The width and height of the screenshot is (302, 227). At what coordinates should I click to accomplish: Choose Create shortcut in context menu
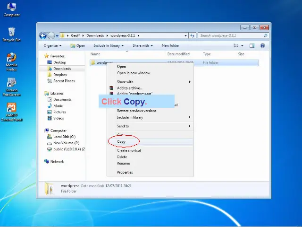(150, 150)
